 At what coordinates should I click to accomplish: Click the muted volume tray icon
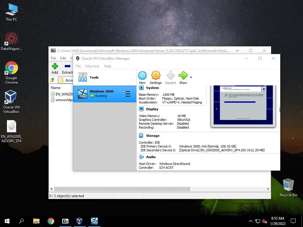pyautogui.click(x=265, y=221)
